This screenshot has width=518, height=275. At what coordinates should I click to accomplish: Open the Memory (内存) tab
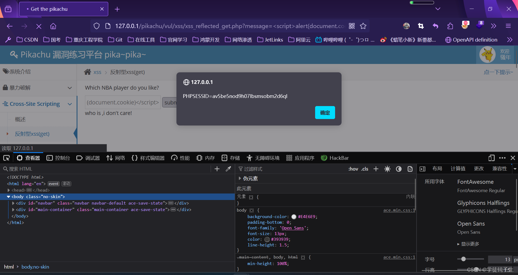[x=205, y=158]
